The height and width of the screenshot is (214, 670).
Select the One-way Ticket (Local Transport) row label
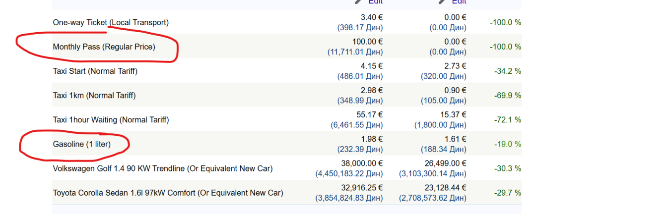coord(111,22)
